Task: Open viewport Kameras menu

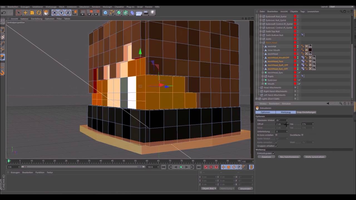Action: (x=24, y=19)
